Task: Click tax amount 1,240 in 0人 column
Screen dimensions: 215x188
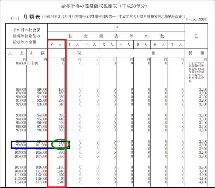Action: [x=60, y=171]
